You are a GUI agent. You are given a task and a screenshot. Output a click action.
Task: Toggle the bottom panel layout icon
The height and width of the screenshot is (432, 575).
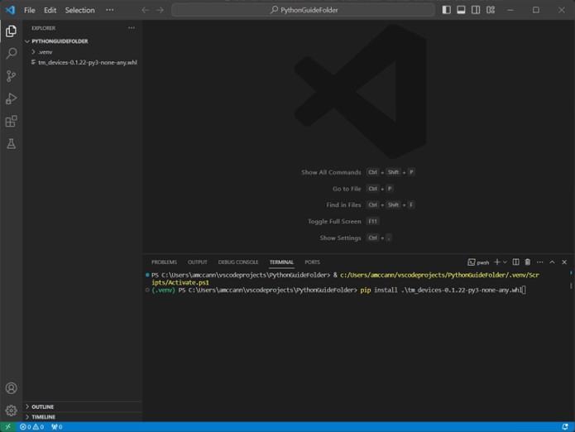point(461,10)
